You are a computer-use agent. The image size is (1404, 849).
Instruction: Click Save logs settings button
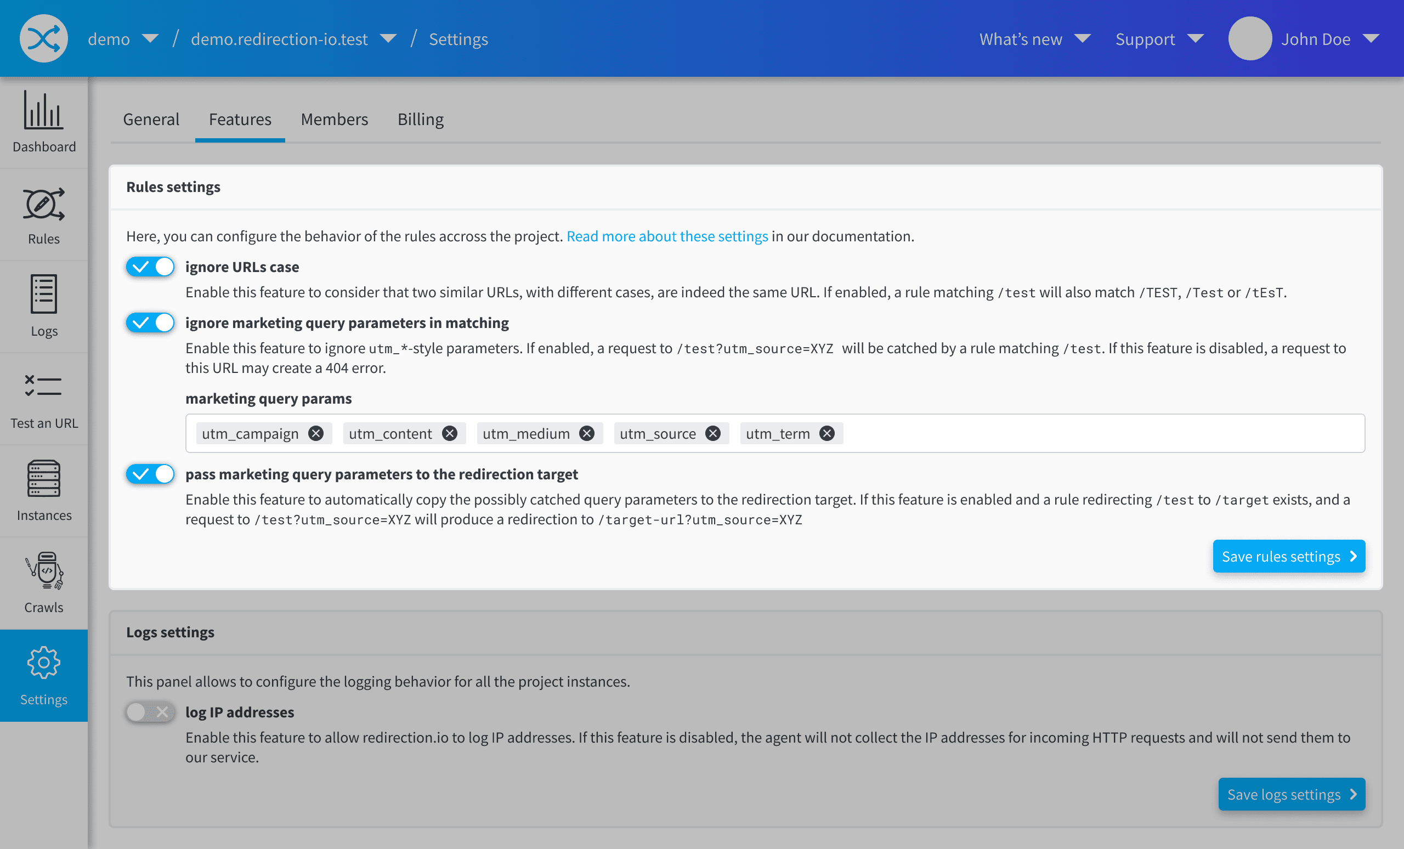click(x=1292, y=794)
